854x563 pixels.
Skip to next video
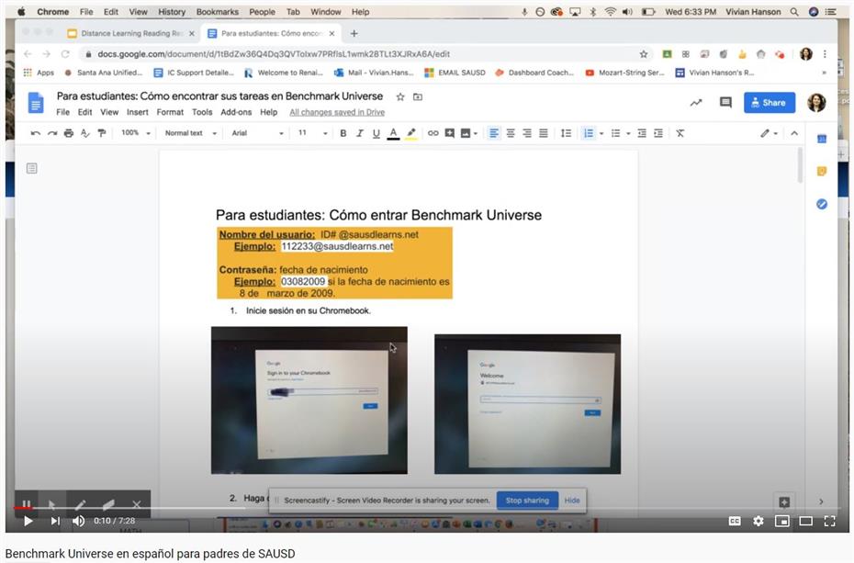55,521
